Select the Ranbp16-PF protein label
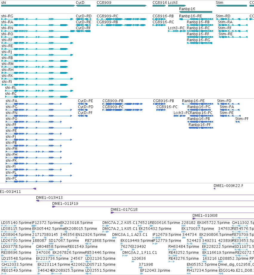 200,125
